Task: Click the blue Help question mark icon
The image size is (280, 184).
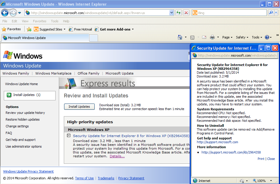Action: pos(267,37)
